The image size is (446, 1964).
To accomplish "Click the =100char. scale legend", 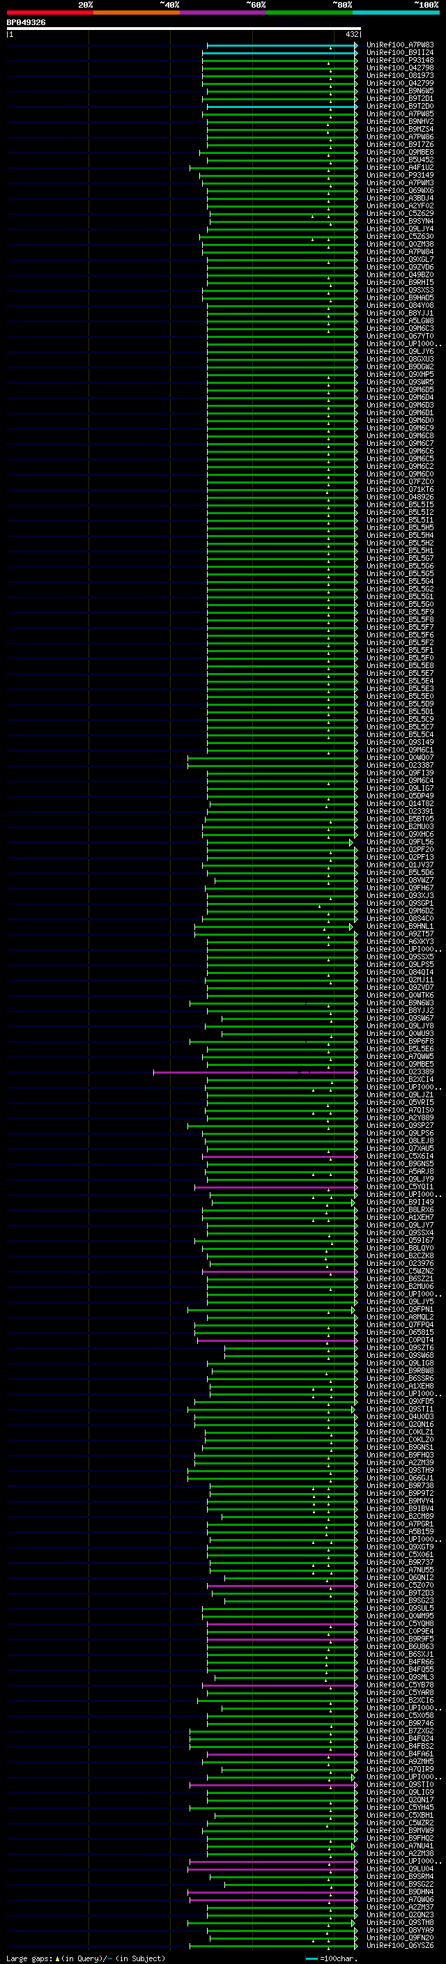I will pos(332,1958).
